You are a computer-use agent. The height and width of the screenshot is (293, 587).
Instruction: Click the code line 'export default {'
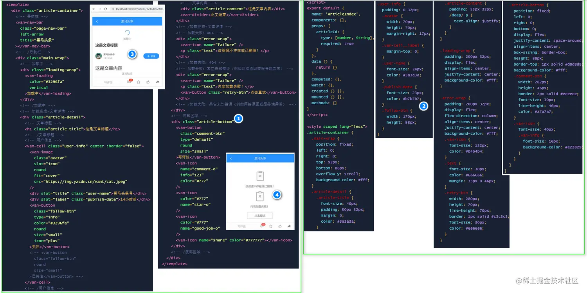[326, 8]
